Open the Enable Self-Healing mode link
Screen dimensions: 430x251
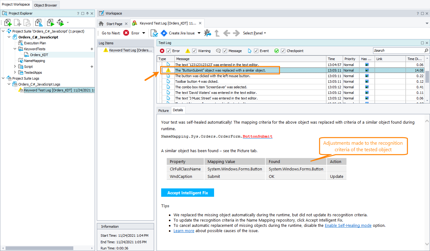pyautogui.click(x=347, y=225)
